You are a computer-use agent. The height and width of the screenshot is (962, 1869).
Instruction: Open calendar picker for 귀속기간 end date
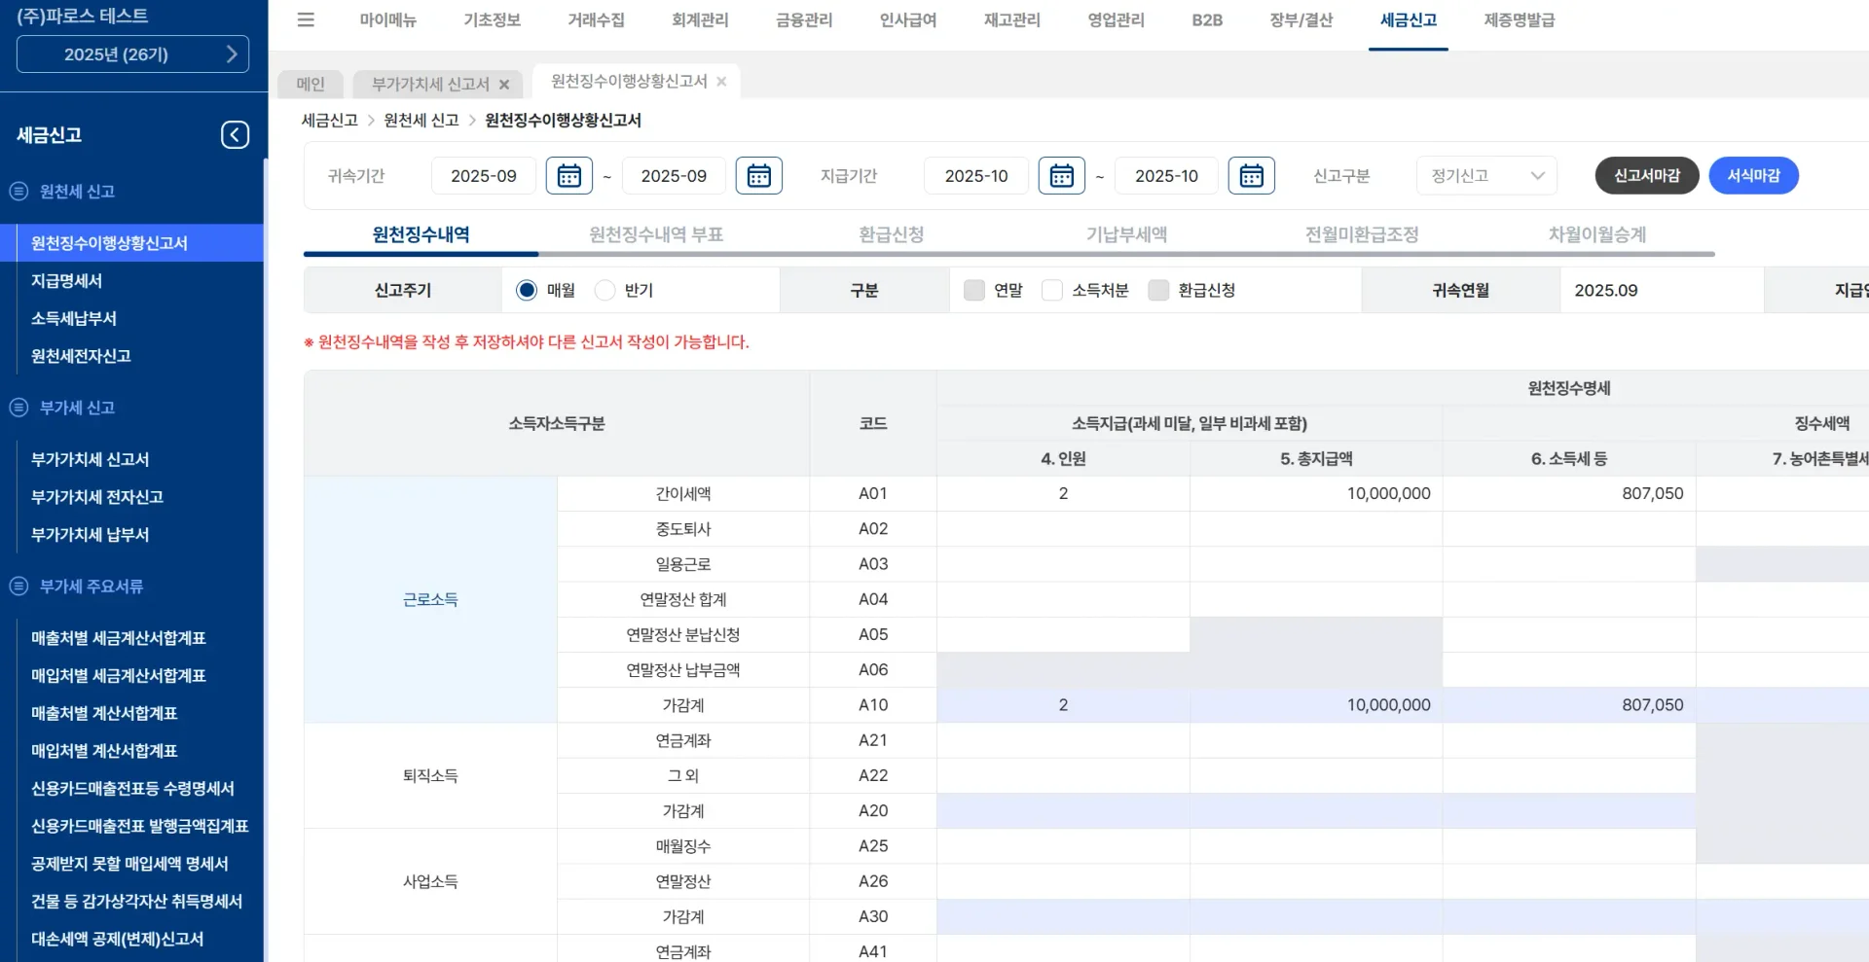coord(759,176)
